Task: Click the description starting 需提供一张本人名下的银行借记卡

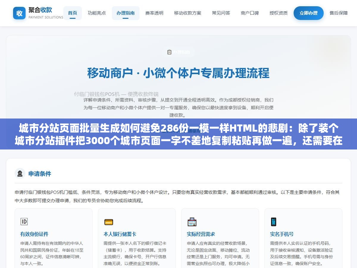Action: coord(135,253)
